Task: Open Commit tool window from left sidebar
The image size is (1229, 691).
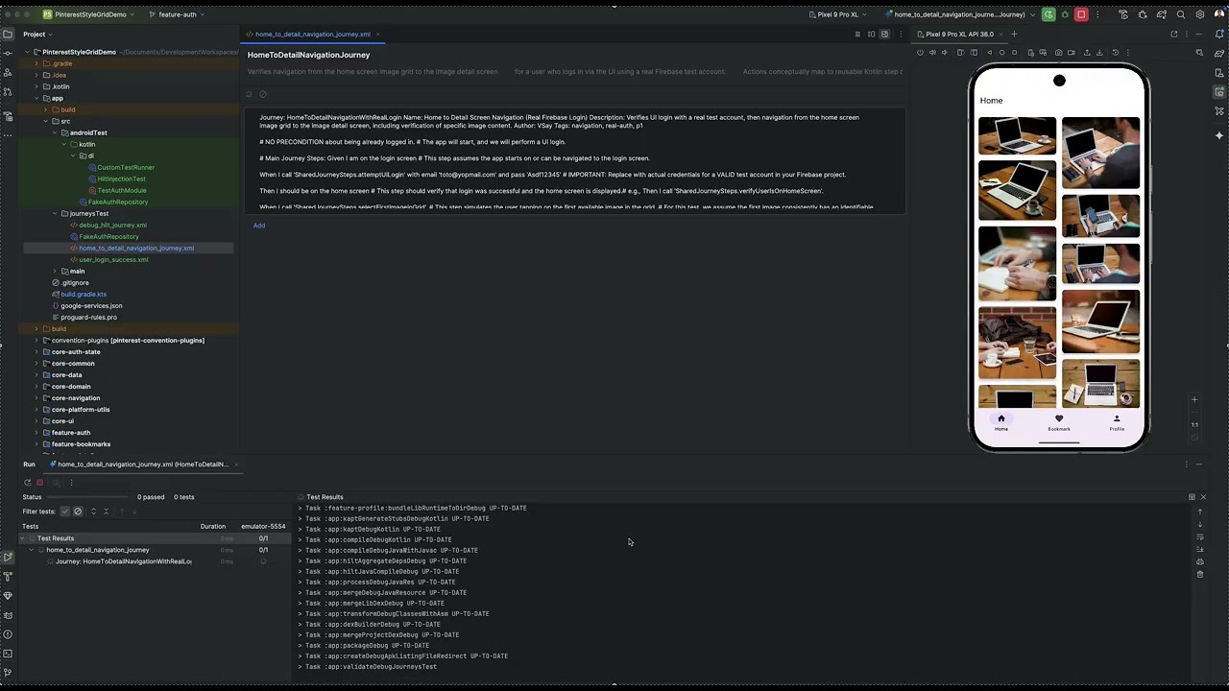Action: pyautogui.click(x=8, y=53)
